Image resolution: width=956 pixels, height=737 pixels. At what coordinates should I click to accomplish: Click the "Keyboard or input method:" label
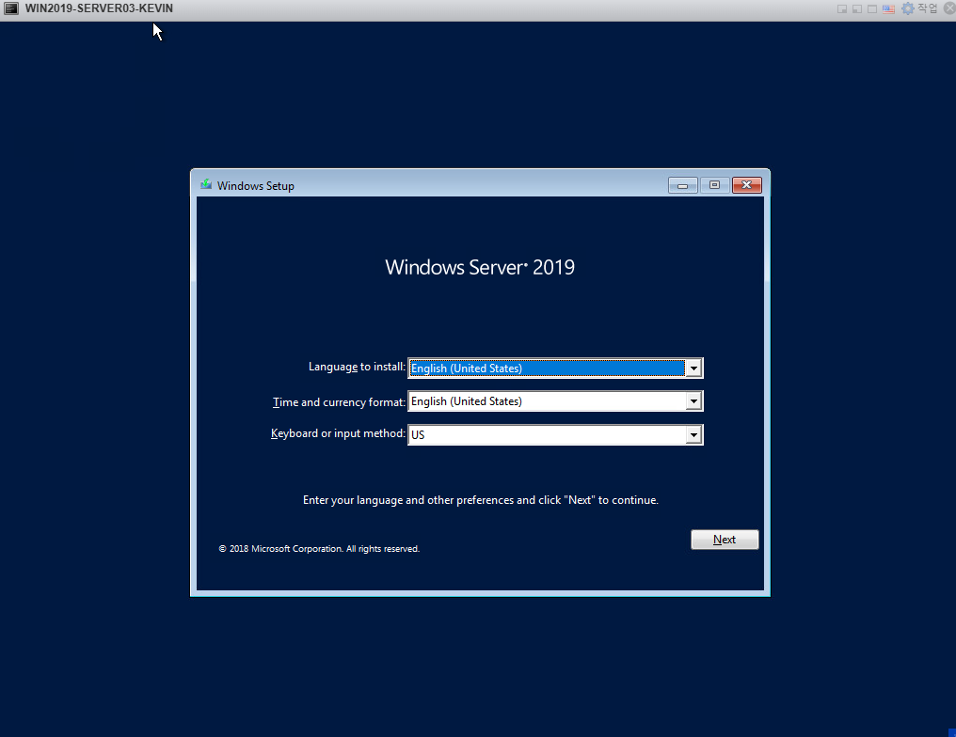point(338,433)
